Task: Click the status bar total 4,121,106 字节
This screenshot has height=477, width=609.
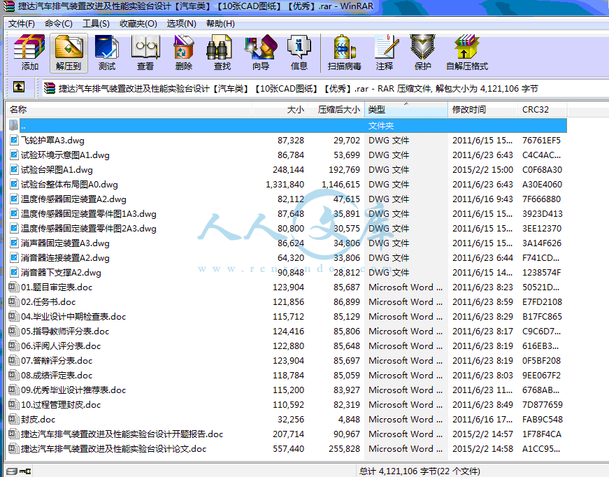Action: [x=420, y=471]
